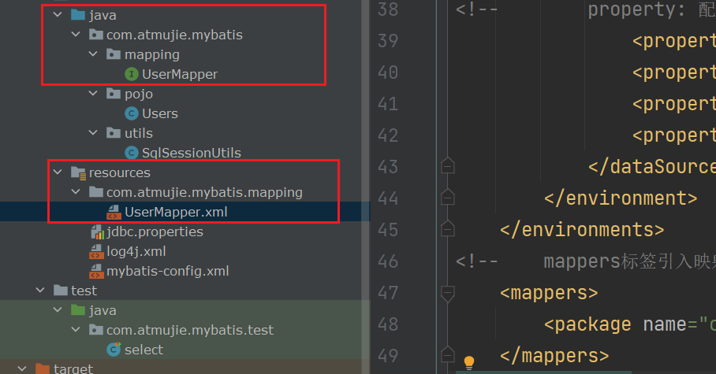
Task: Click the SqlSessionUtils class icon
Action: [132, 153]
